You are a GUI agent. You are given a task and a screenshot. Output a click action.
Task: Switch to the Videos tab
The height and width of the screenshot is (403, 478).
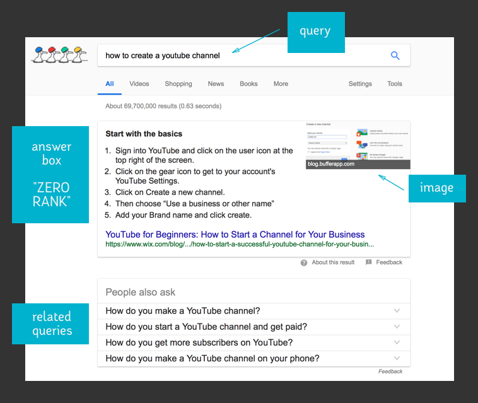[139, 84]
